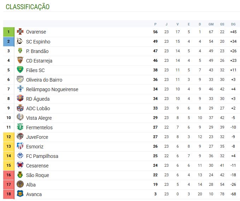The width and height of the screenshot is (240, 201).
Task: Select the P. Brandão team name
Action: tap(37, 51)
